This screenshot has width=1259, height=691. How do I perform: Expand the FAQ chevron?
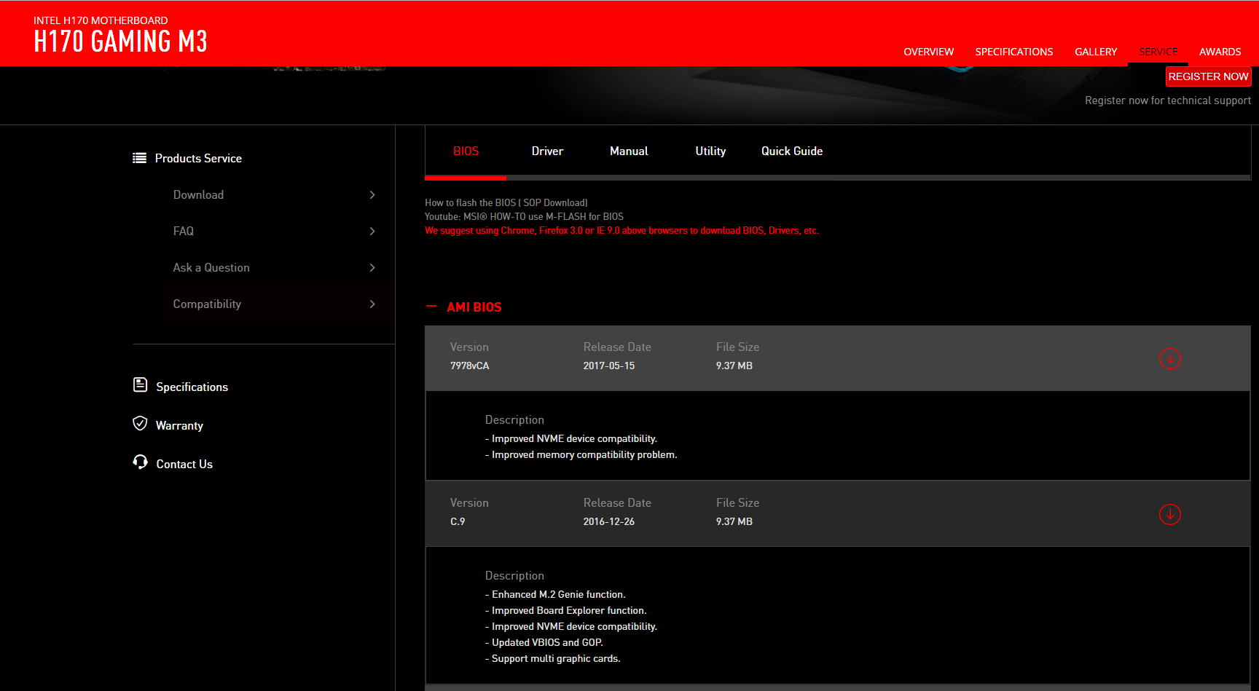point(372,231)
